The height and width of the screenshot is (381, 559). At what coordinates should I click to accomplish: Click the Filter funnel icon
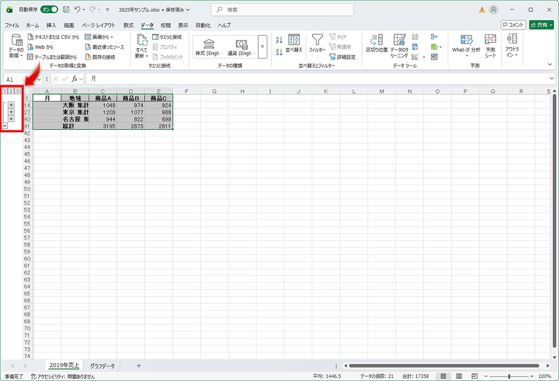pos(317,41)
